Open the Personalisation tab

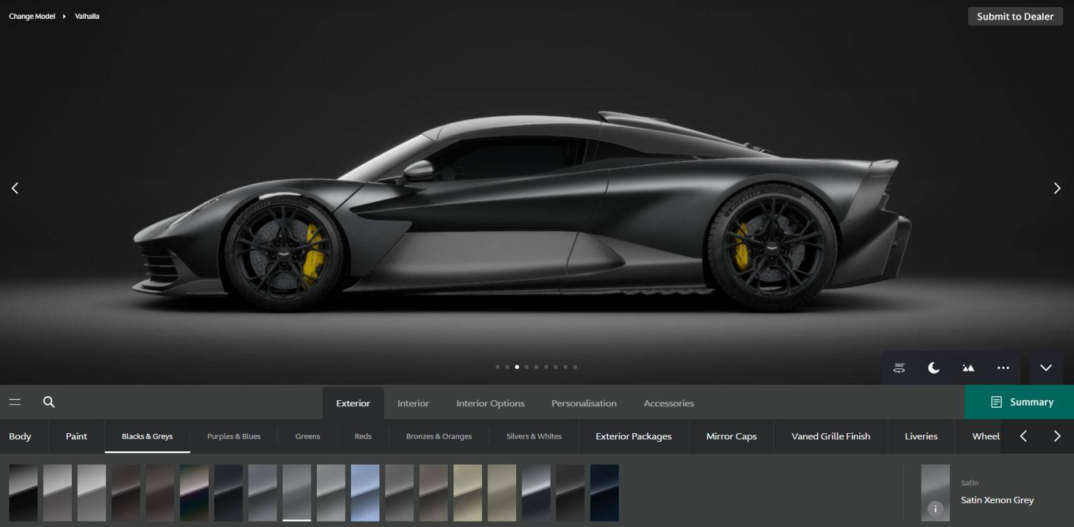click(583, 403)
